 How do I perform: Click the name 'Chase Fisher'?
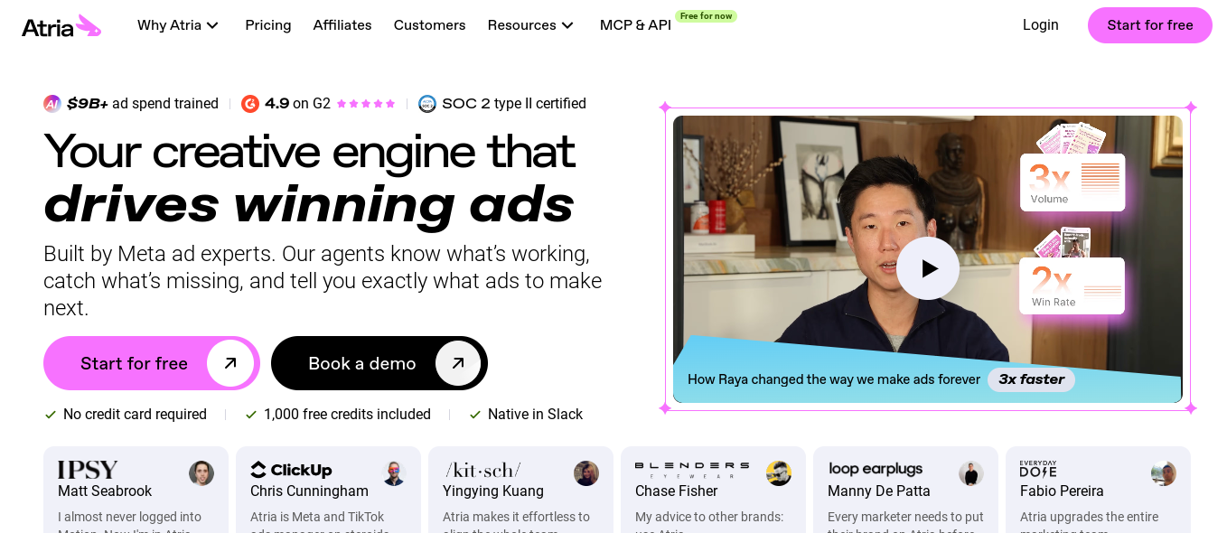[676, 491]
